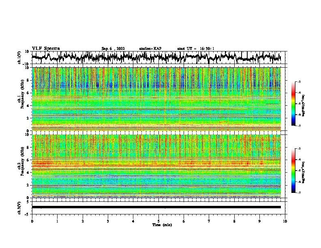Click the ch.2 color scale bar
Screen dimensions: 321x248
(293, 171)
